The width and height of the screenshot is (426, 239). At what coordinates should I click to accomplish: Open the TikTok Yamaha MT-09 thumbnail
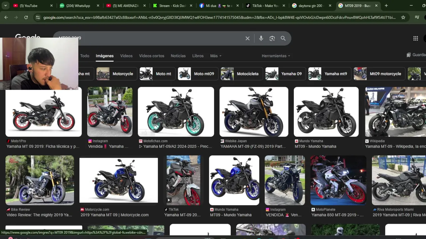[x=183, y=180]
